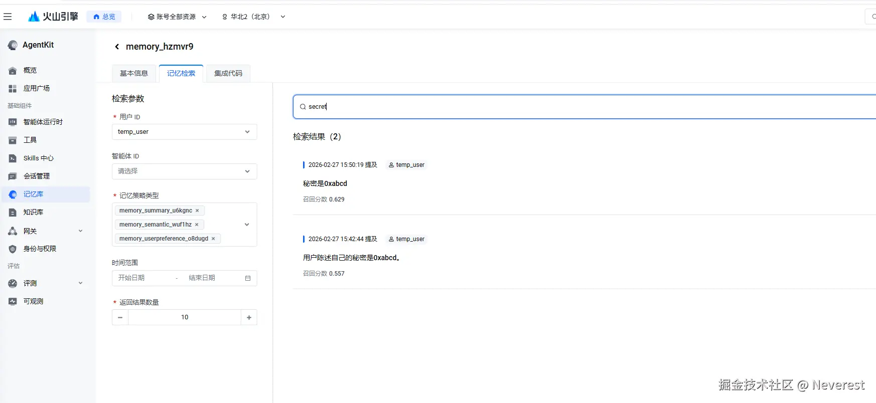The width and height of the screenshot is (876, 403).
Task: Click the timestamp 2026-02-27 15:42:44
Action: pyautogui.click(x=336, y=239)
